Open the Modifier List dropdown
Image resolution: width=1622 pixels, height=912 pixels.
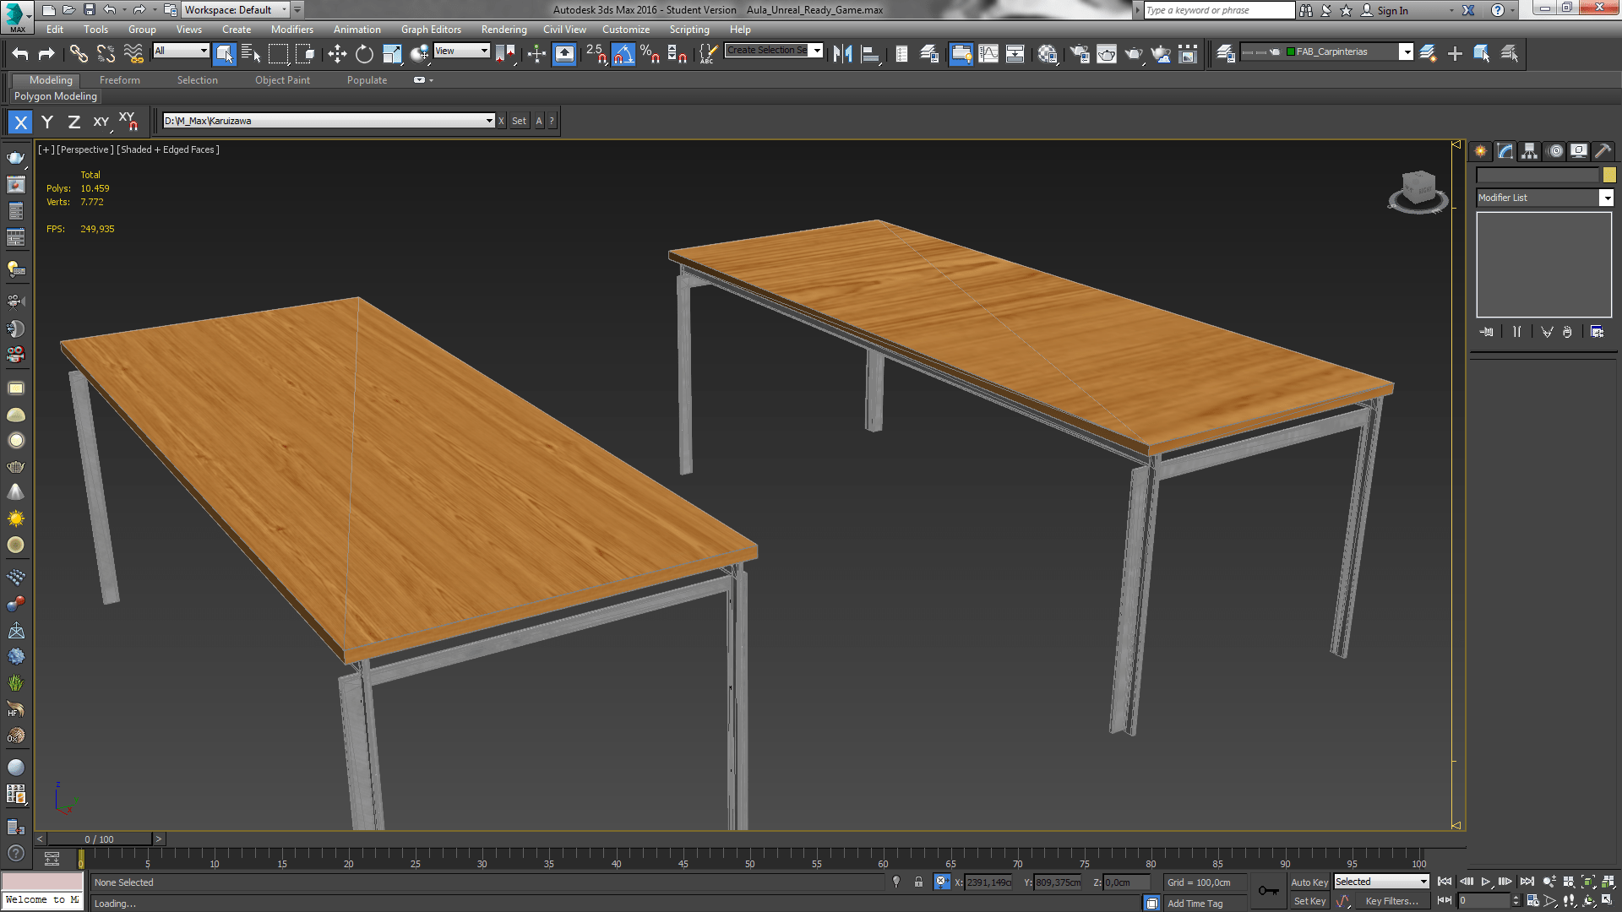click(1608, 198)
